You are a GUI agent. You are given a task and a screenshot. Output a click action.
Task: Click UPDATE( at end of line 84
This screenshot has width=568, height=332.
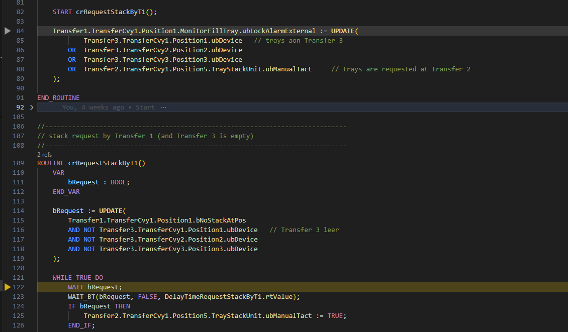(x=344, y=31)
